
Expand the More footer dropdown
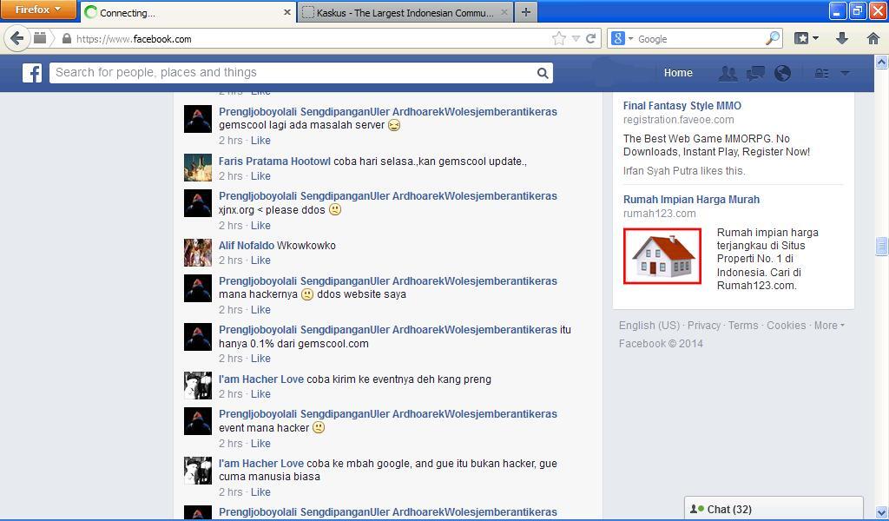[829, 326]
